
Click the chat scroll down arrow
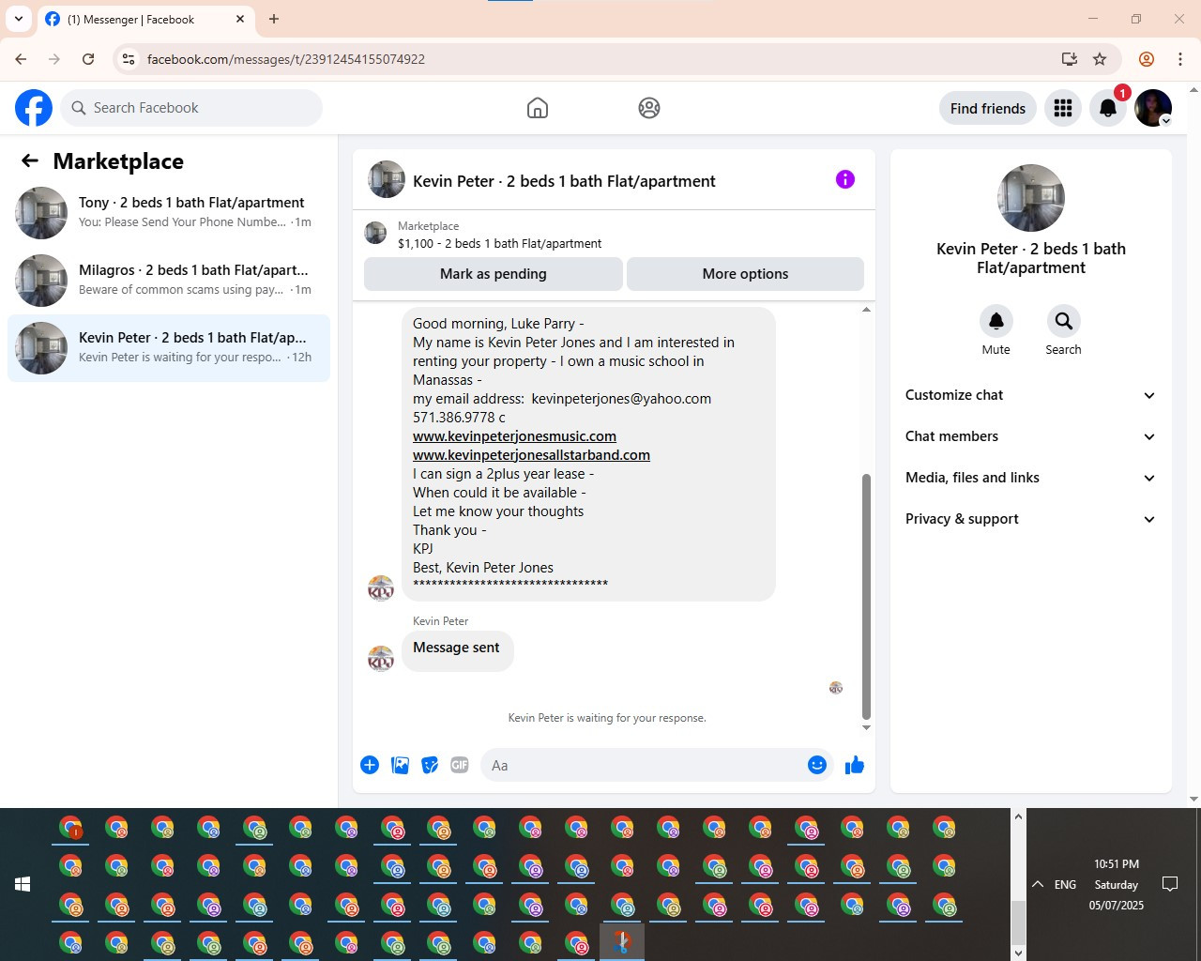coord(866,727)
